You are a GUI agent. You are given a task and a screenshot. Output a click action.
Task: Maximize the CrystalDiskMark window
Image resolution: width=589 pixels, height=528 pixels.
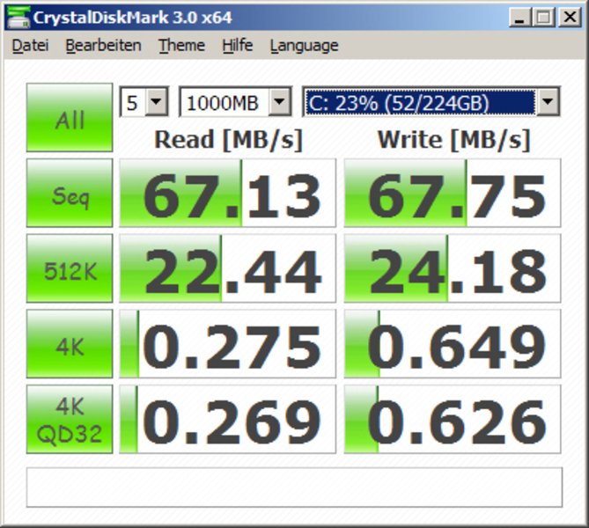coord(543,18)
